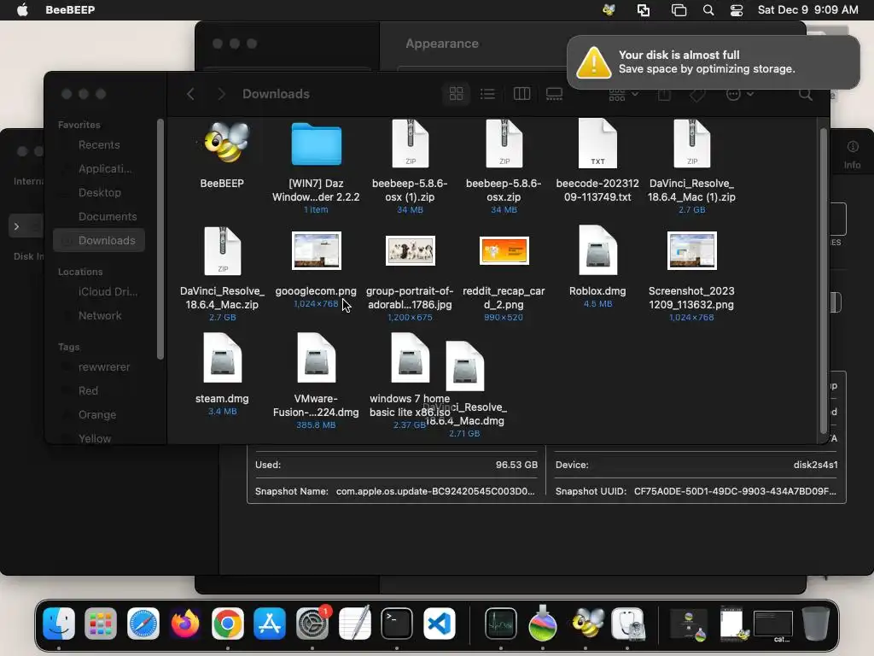Open Finder from the Dock
This screenshot has height=656, width=874.
tap(59, 623)
